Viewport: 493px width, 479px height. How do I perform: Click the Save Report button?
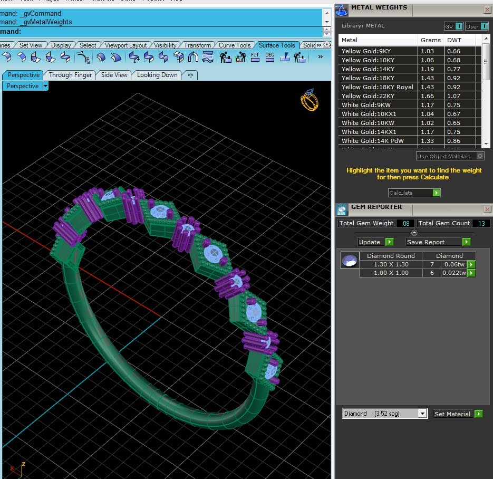(438, 242)
